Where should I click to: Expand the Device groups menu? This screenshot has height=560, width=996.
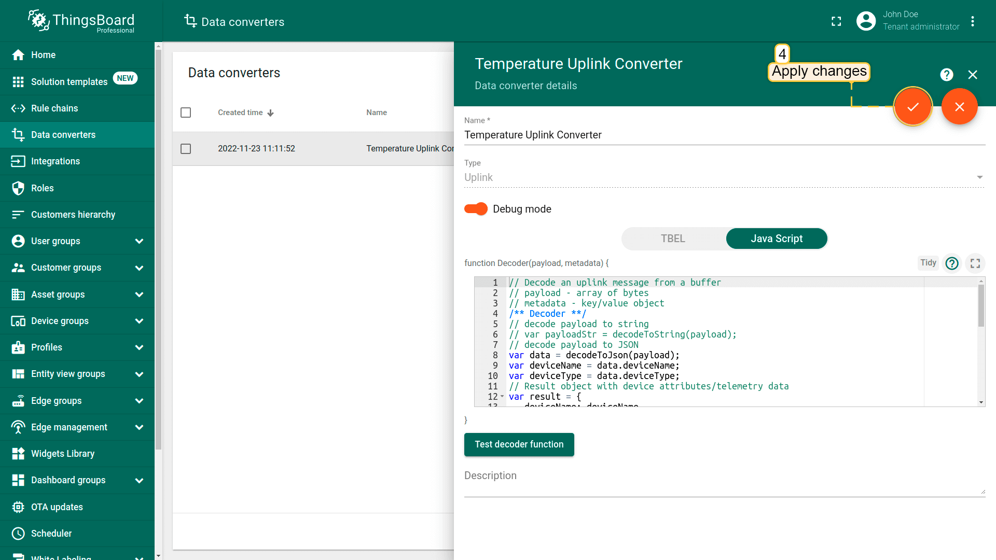[x=139, y=321]
